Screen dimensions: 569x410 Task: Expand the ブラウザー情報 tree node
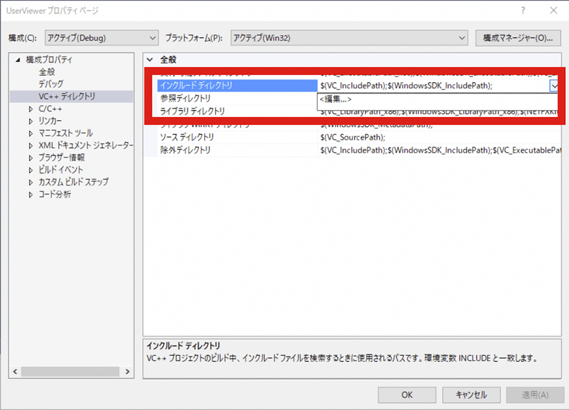tap(31, 158)
